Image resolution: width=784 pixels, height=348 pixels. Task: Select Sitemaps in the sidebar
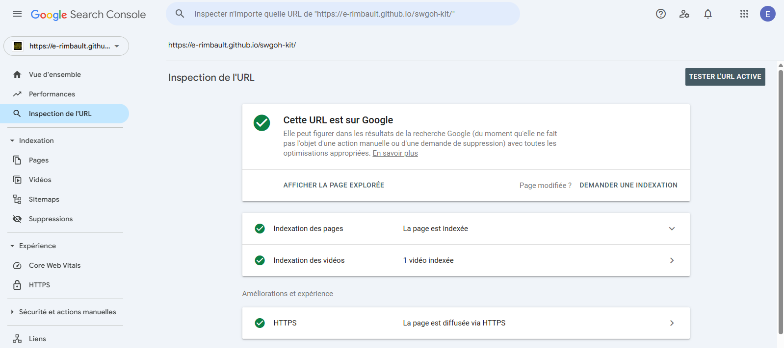pyautogui.click(x=44, y=199)
